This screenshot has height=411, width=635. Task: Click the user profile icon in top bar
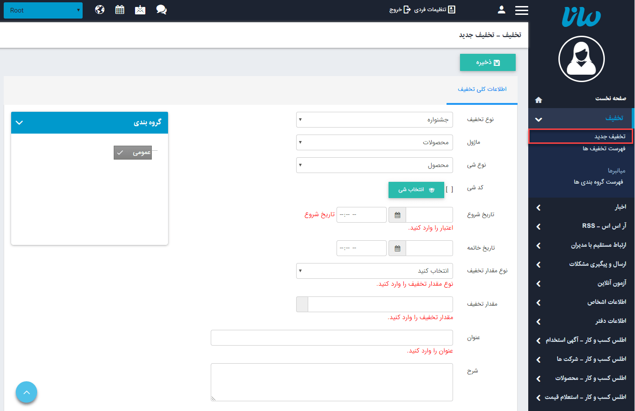click(x=501, y=9)
